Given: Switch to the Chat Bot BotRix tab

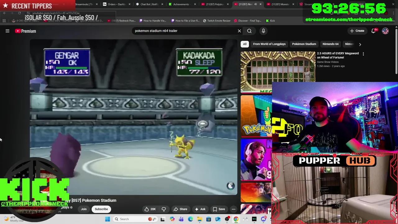Looking at the screenshot, I should point(149,4).
